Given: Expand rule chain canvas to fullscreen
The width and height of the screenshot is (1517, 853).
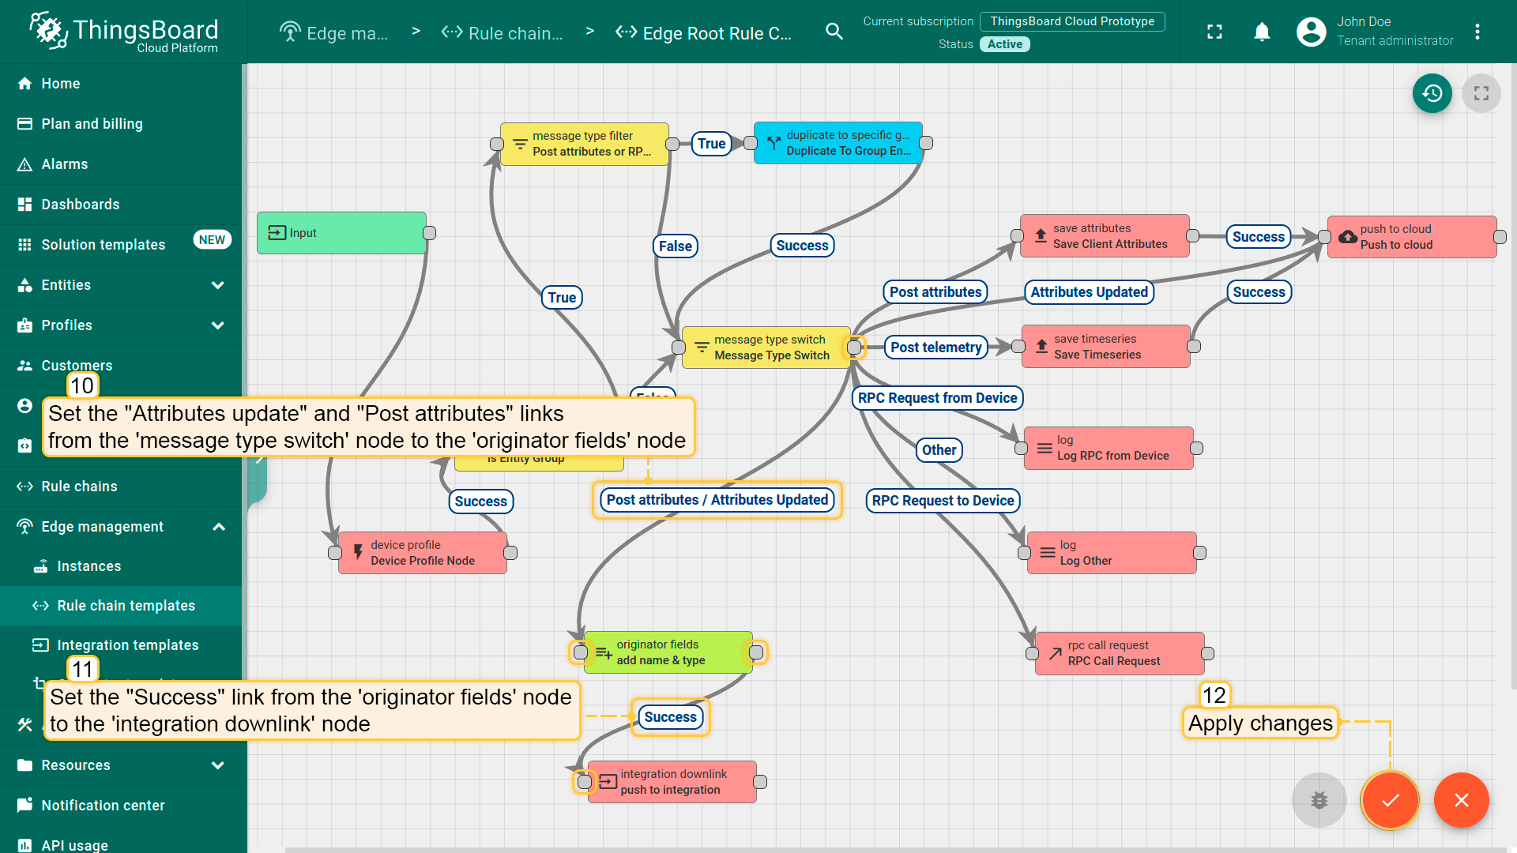Looking at the screenshot, I should coord(1481,93).
